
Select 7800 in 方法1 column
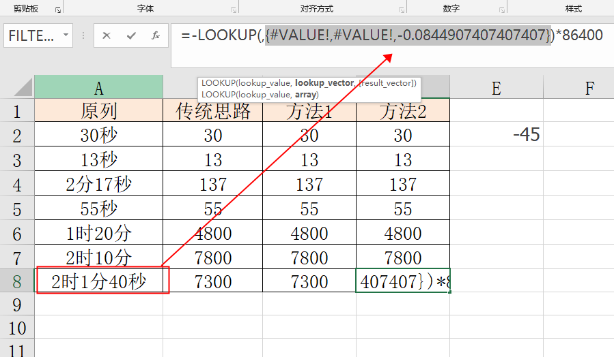(309, 257)
